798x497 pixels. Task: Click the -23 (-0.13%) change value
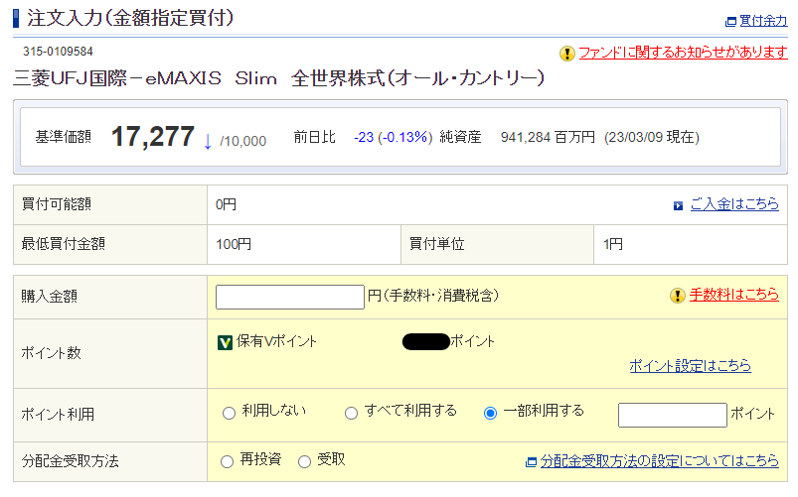point(393,137)
